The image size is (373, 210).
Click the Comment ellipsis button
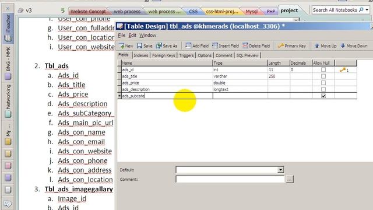(x=289, y=179)
